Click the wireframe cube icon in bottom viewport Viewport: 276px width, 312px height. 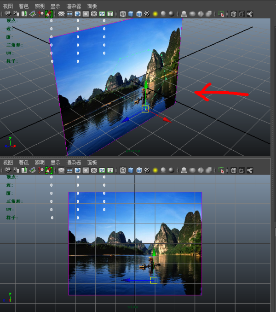coord(123,170)
